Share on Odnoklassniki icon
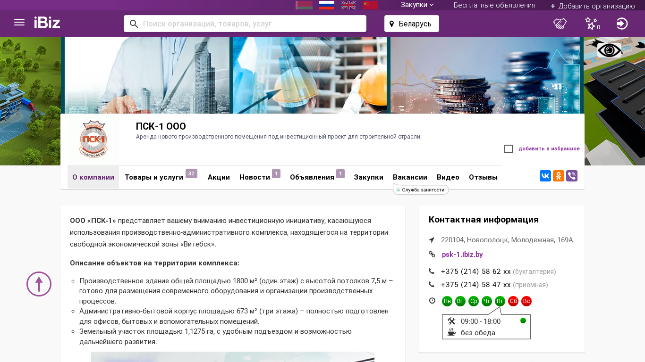This screenshot has width=645, height=362. pos(559,176)
